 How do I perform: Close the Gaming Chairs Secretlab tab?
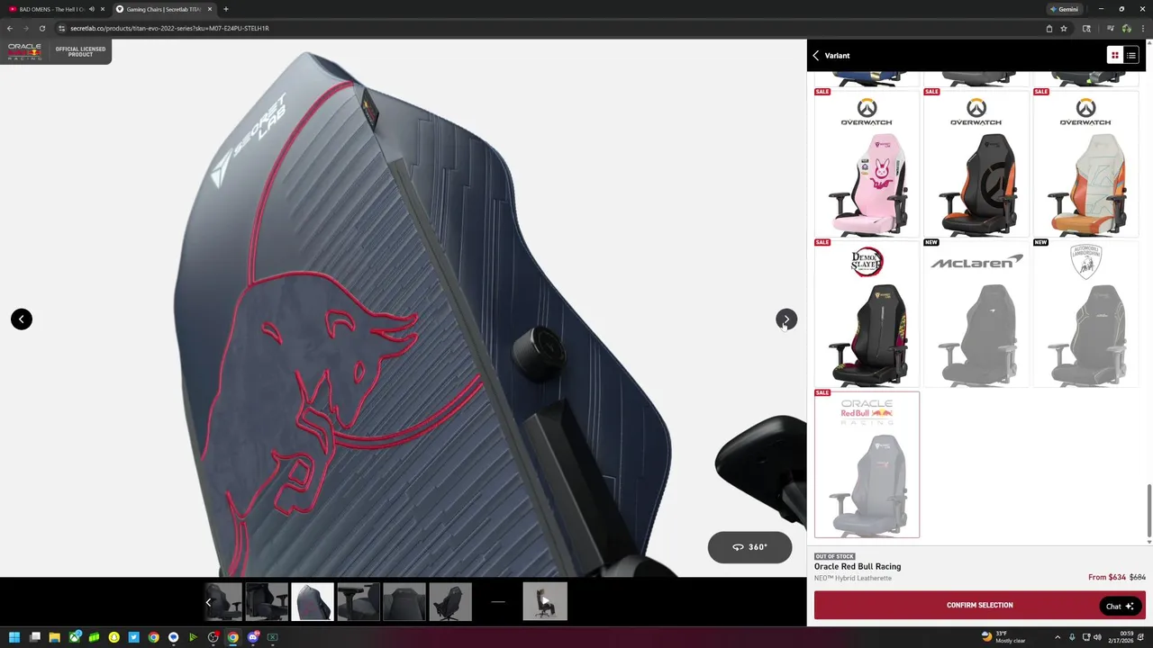point(210,9)
